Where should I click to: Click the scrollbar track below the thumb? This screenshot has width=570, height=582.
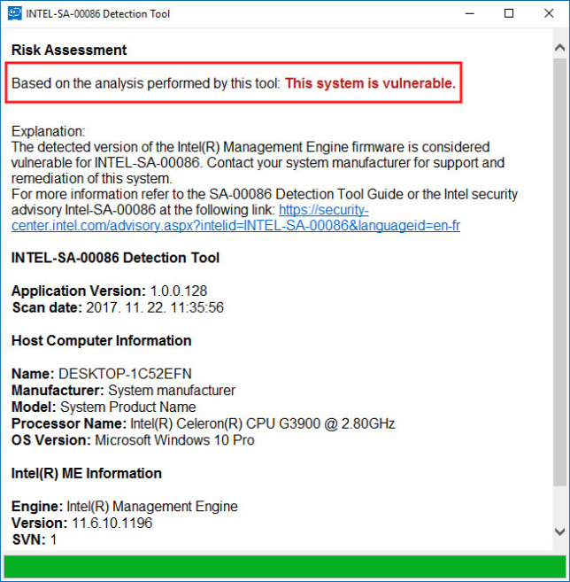(559, 504)
